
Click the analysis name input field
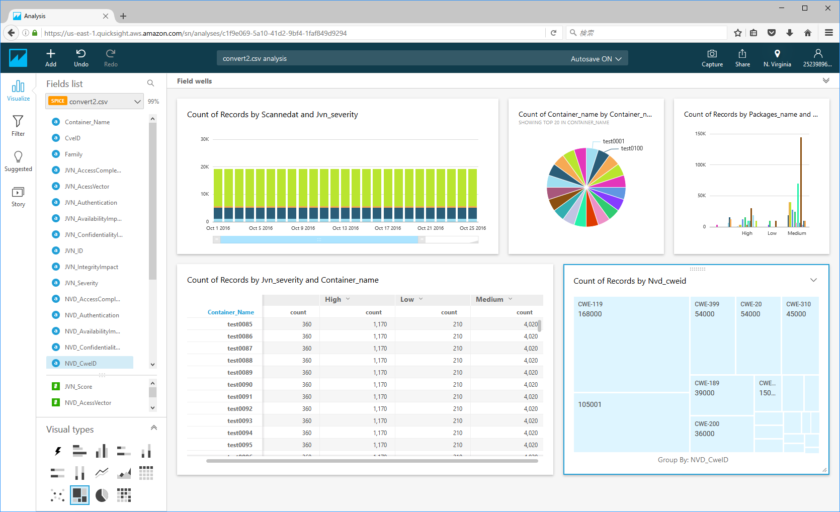[392, 58]
